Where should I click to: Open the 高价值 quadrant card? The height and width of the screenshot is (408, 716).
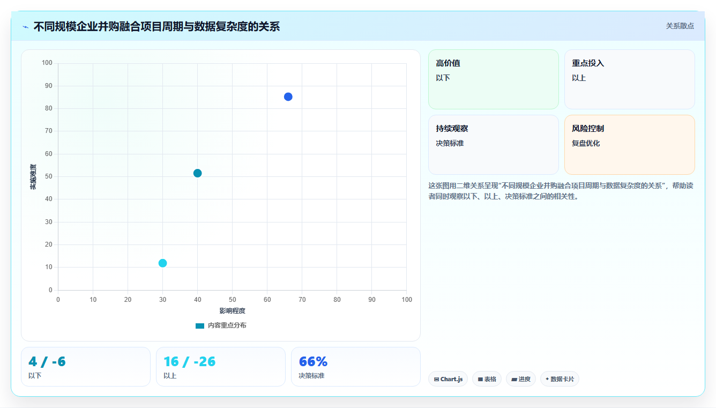[x=493, y=79]
